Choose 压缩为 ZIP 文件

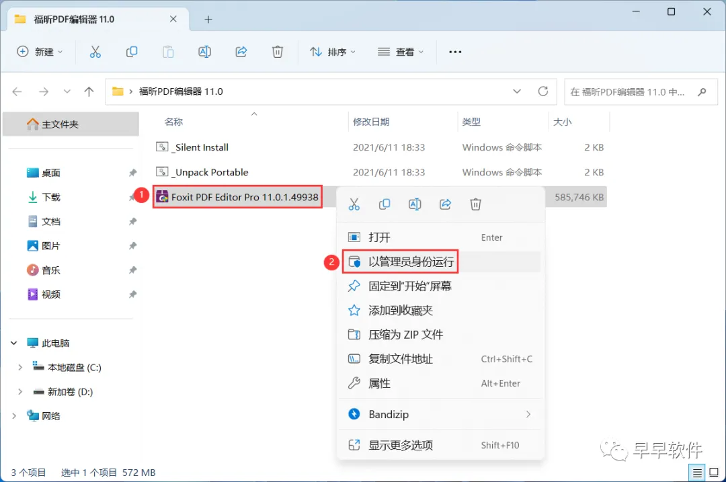(x=440, y=335)
